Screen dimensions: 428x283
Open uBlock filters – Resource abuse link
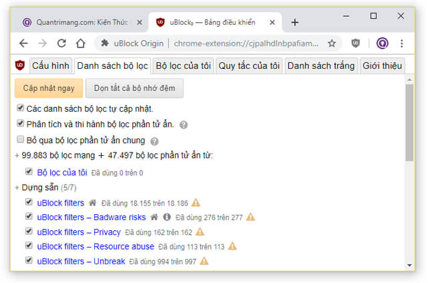click(96, 247)
